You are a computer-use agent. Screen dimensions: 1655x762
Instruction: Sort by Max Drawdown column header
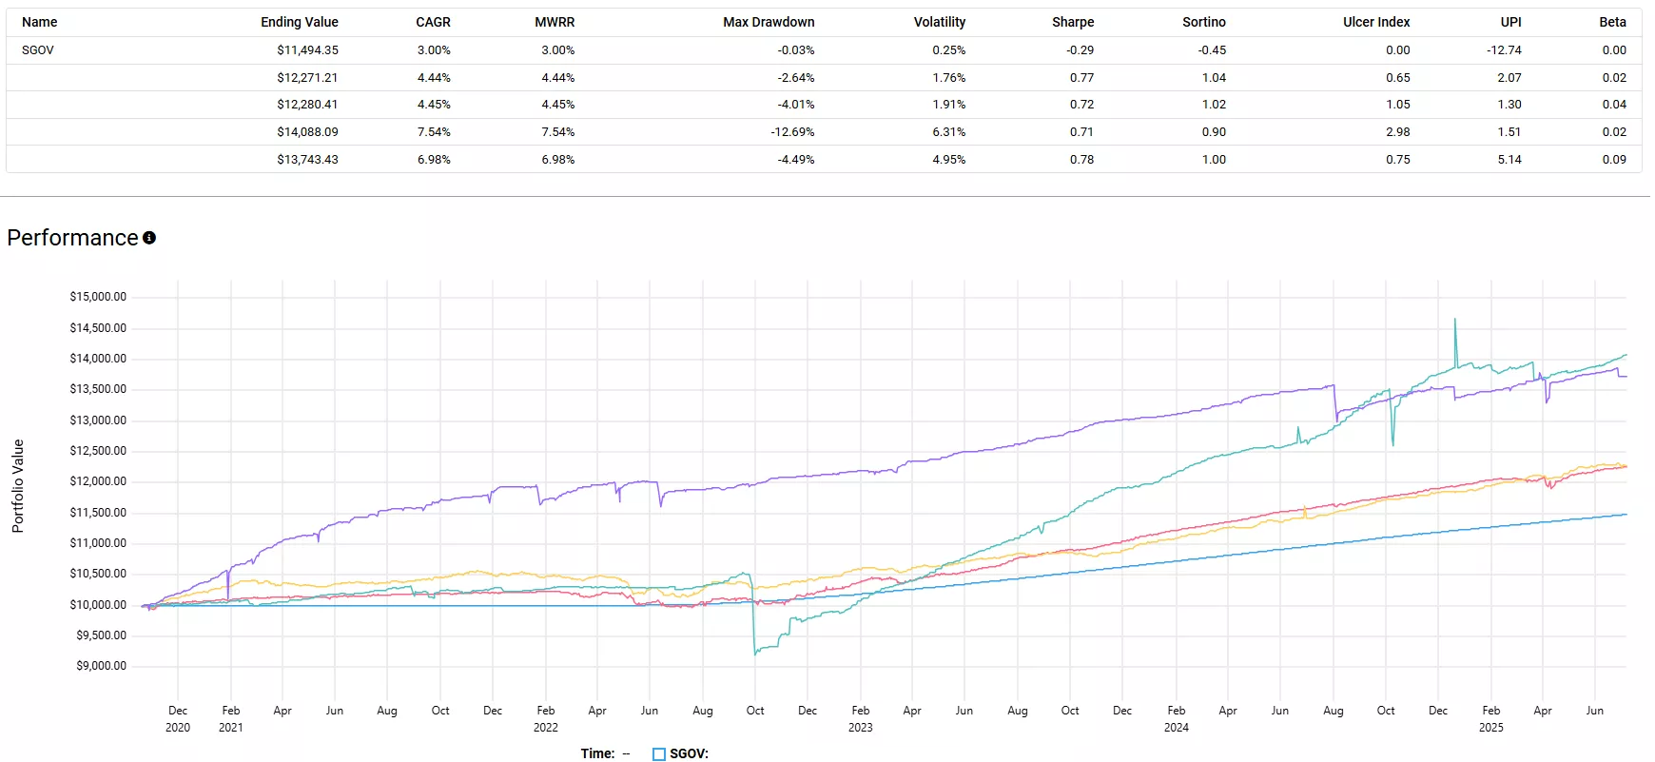pyautogui.click(x=769, y=22)
